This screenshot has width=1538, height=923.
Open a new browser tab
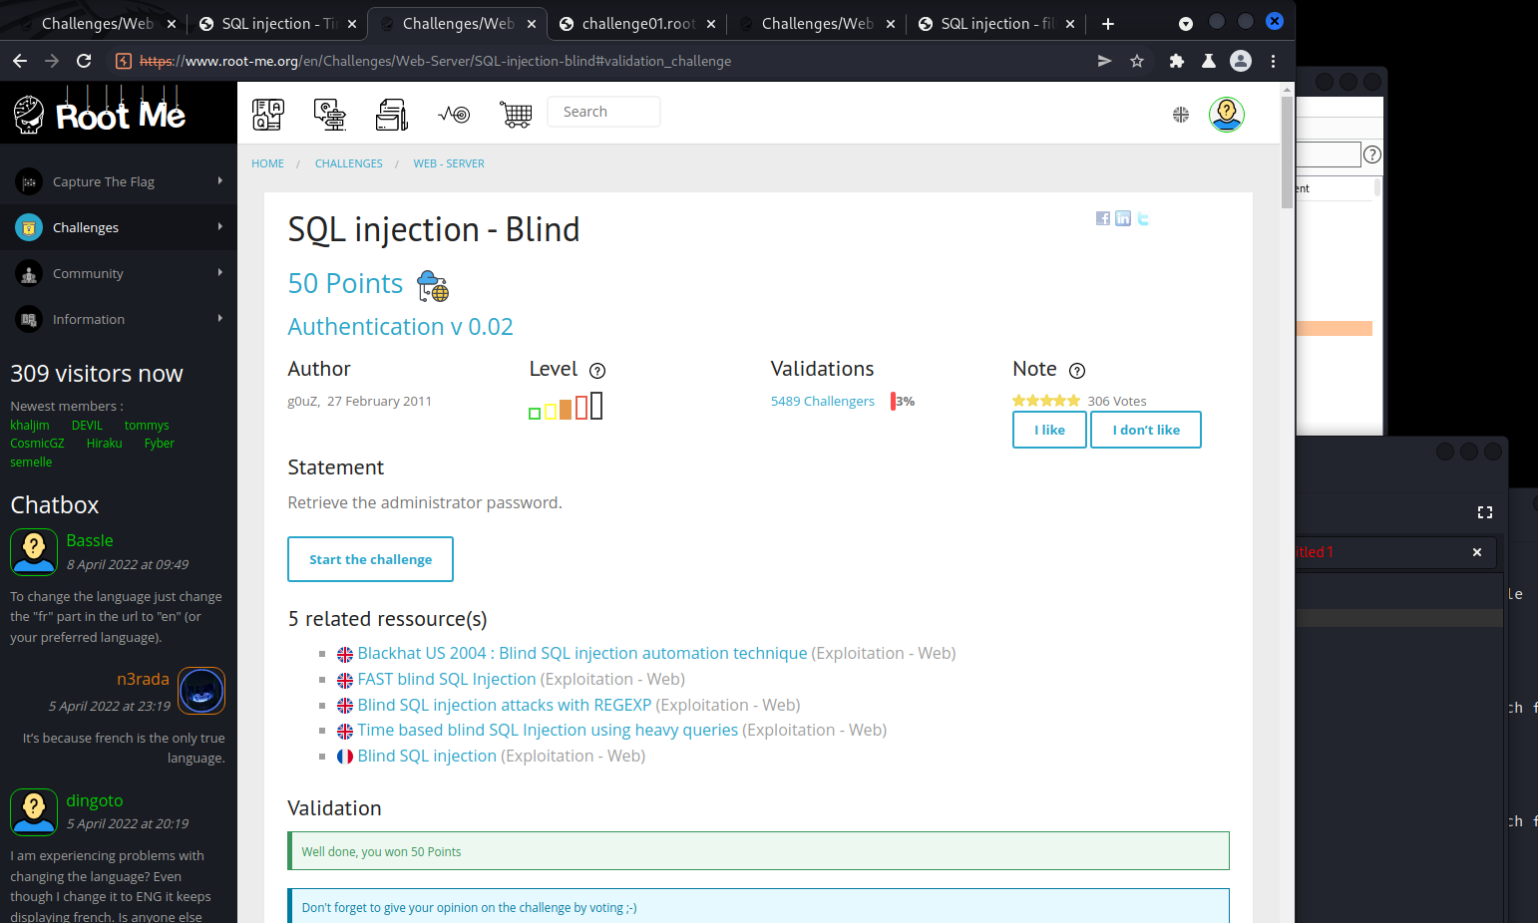(x=1108, y=24)
